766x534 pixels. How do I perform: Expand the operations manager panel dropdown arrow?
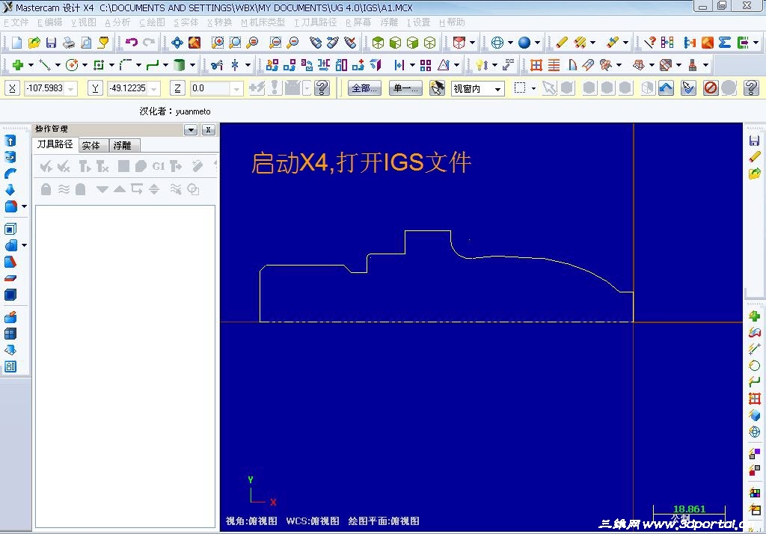[x=191, y=129]
